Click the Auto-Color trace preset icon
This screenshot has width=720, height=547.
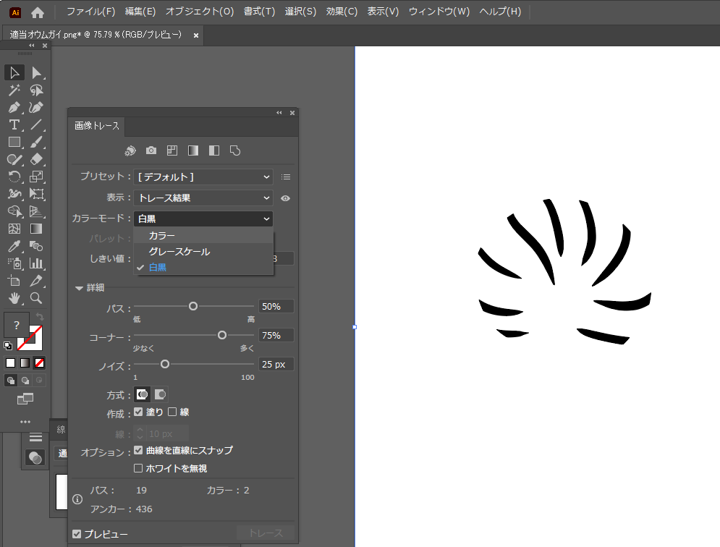(130, 150)
